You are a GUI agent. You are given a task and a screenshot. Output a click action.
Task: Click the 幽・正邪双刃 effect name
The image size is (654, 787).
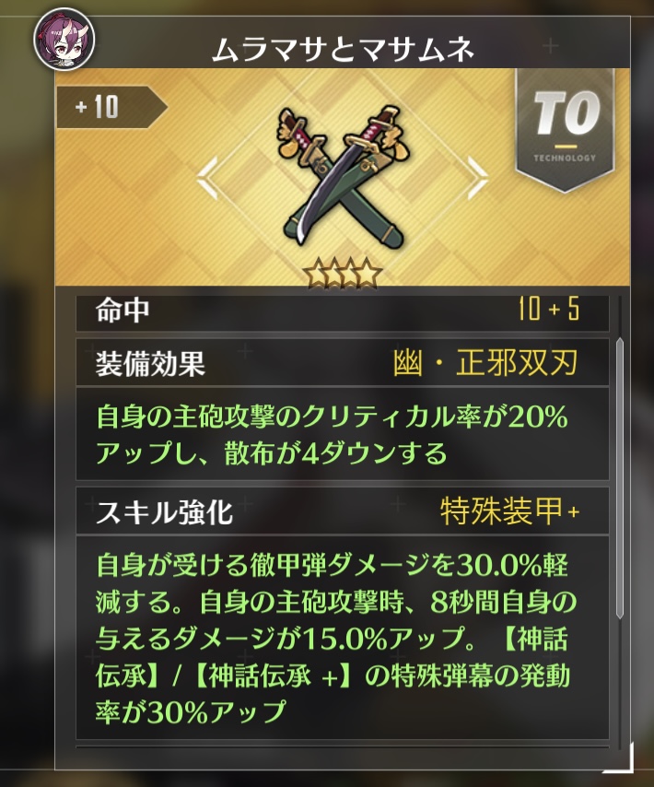[485, 362]
